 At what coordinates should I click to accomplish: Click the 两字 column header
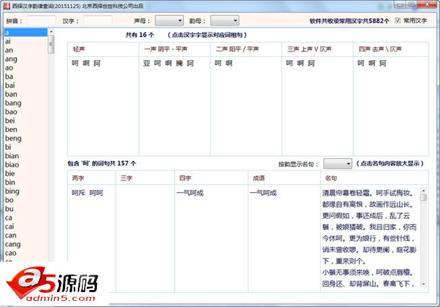click(91, 178)
